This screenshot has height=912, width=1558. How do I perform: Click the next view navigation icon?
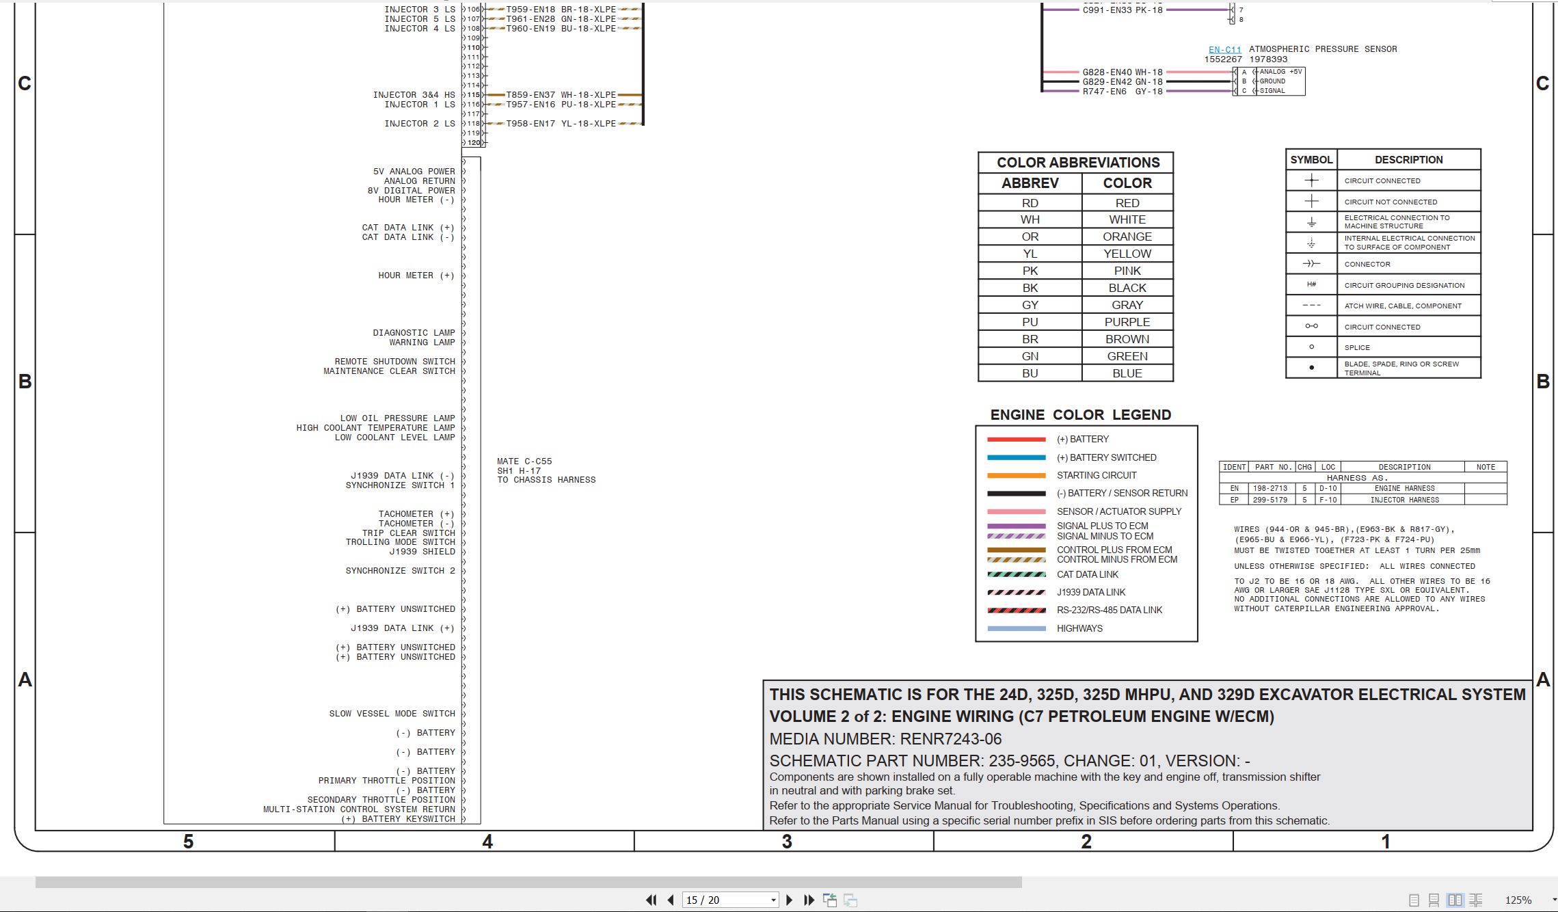pos(850,900)
